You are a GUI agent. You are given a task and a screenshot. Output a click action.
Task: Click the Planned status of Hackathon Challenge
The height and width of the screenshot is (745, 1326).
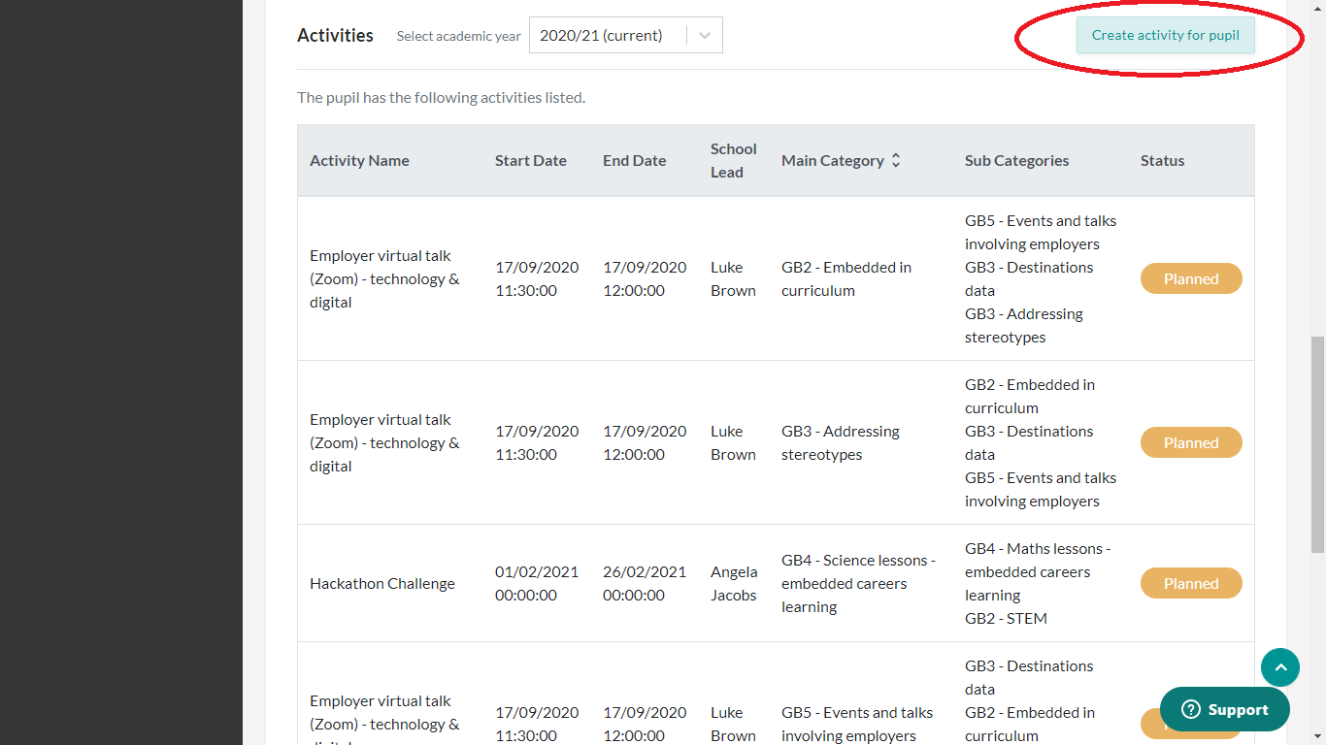click(1190, 583)
